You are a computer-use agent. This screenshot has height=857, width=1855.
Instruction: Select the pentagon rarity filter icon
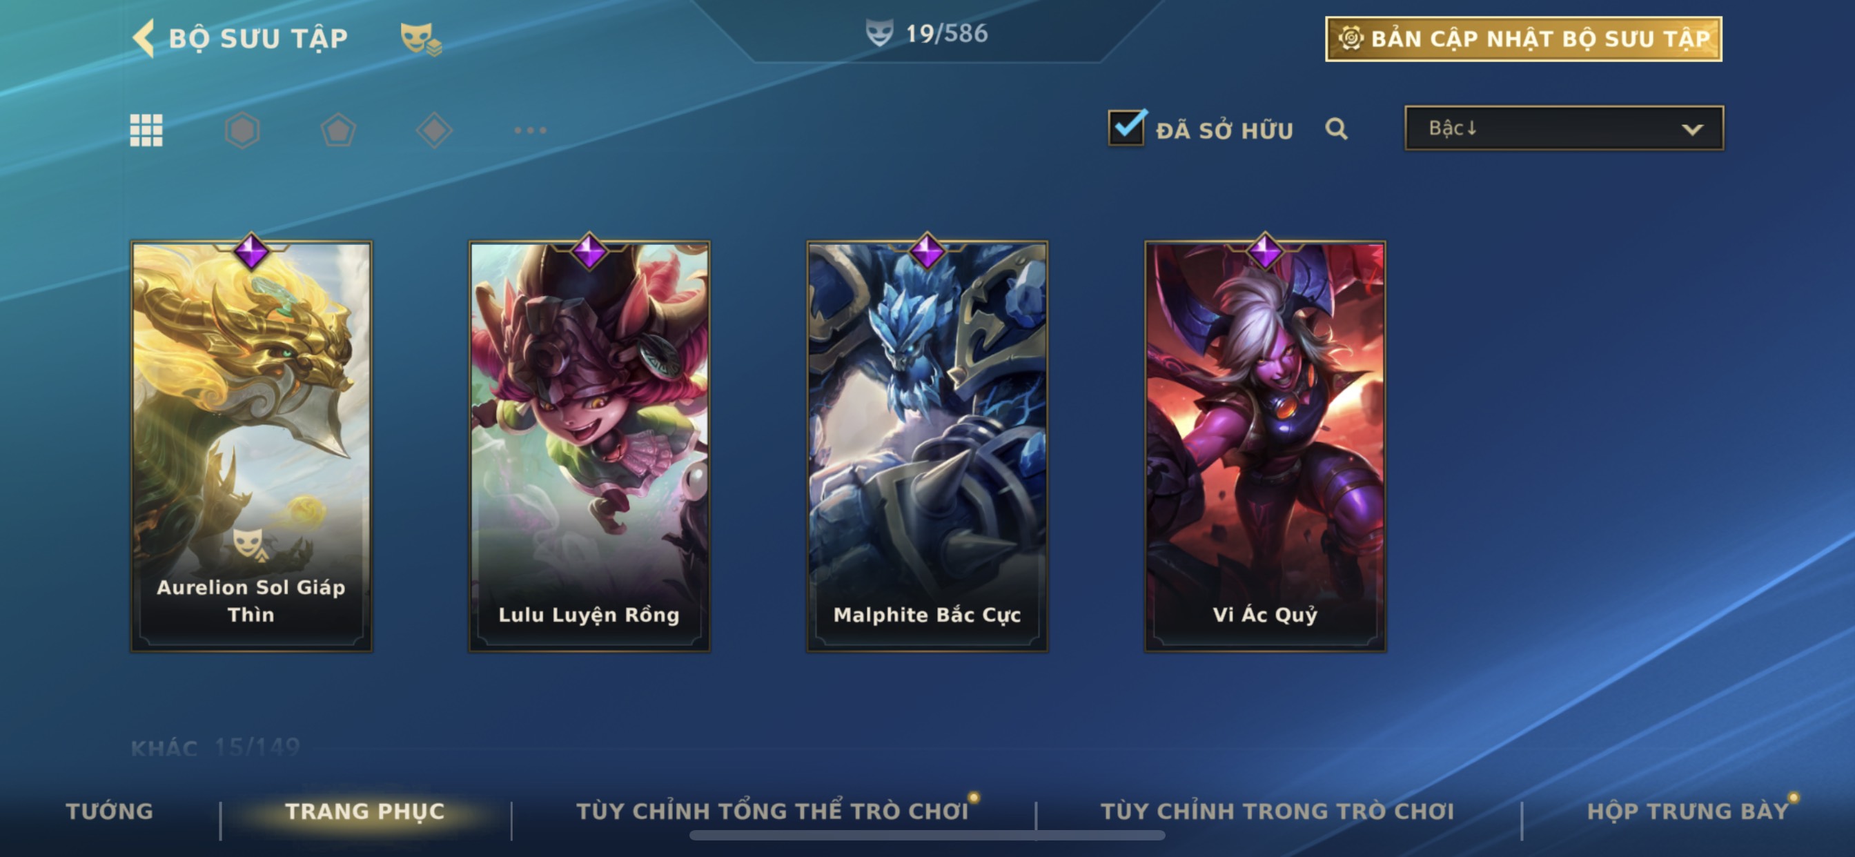(337, 130)
